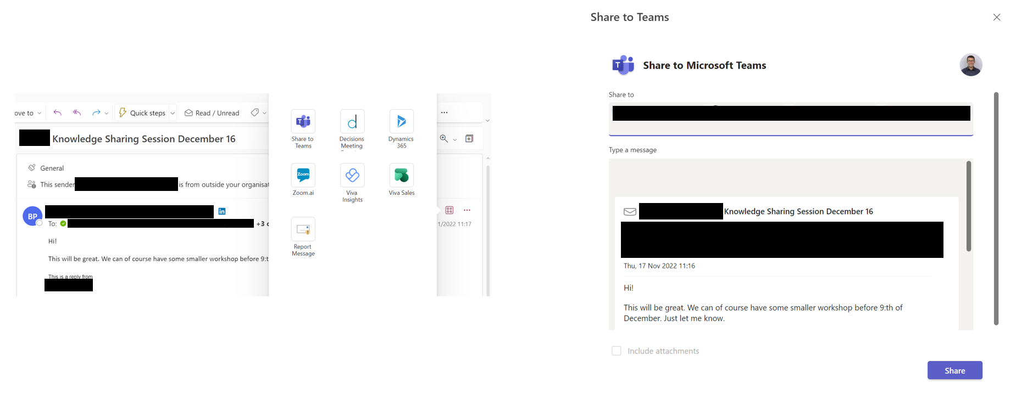The width and height of the screenshot is (1016, 400).
Task: Close the Share to Teams panel
Action: click(x=996, y=18)
